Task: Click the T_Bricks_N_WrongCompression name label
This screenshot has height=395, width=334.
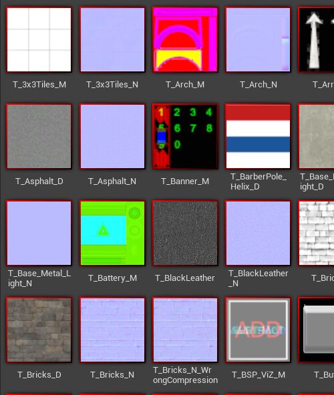Action: [186, 375]
